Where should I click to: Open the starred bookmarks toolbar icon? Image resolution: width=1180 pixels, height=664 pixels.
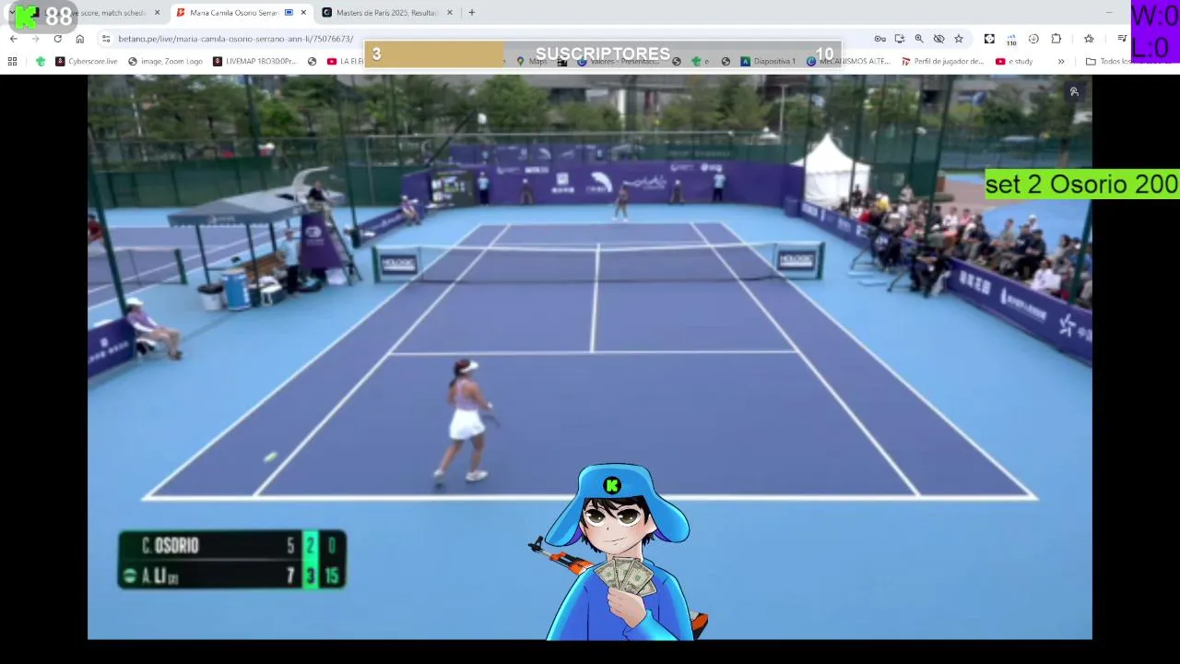point(1089,39)
